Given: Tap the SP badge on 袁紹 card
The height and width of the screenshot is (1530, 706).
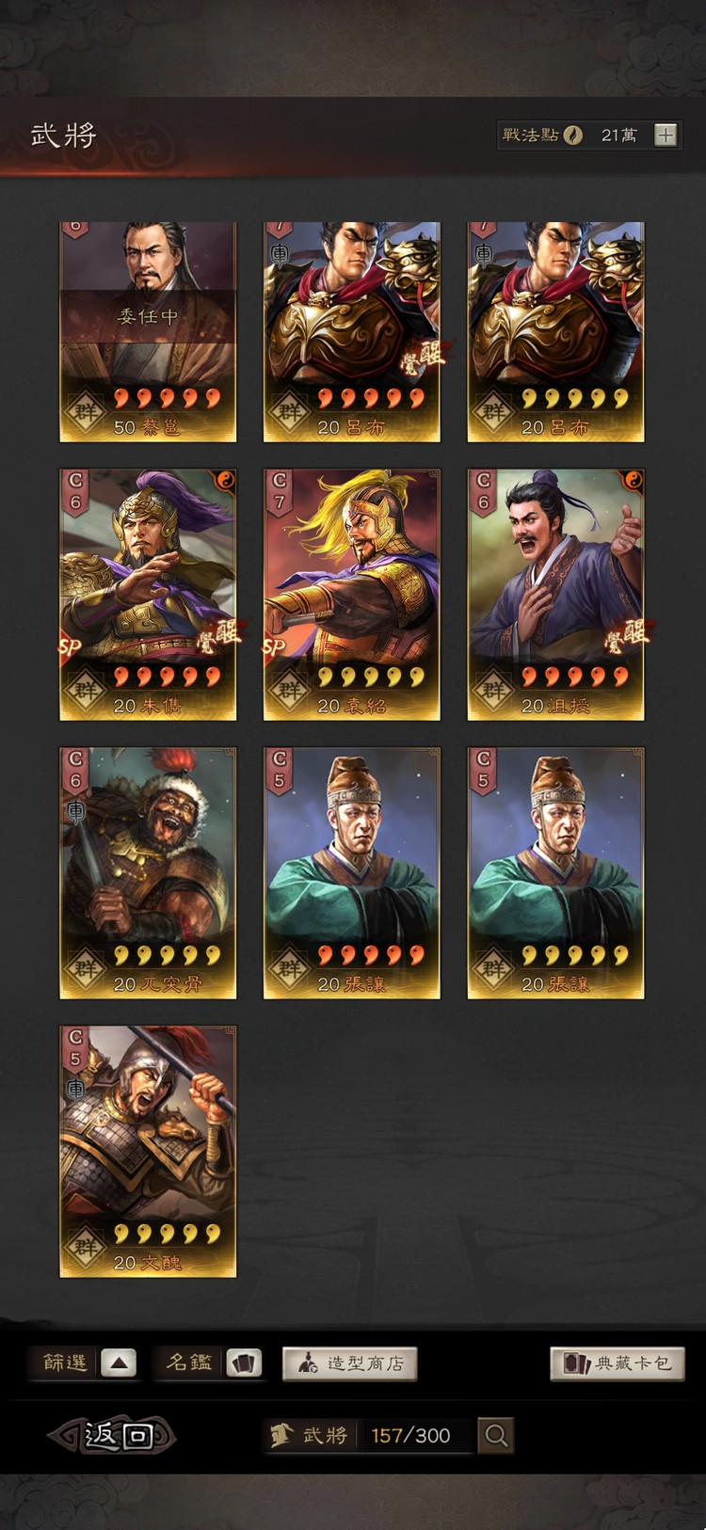Looking at the screenshot, I should click(274, 646).
